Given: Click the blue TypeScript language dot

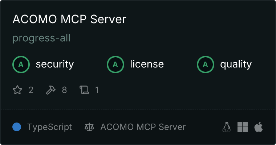Looking at the screenshot, I should (17, 127).
